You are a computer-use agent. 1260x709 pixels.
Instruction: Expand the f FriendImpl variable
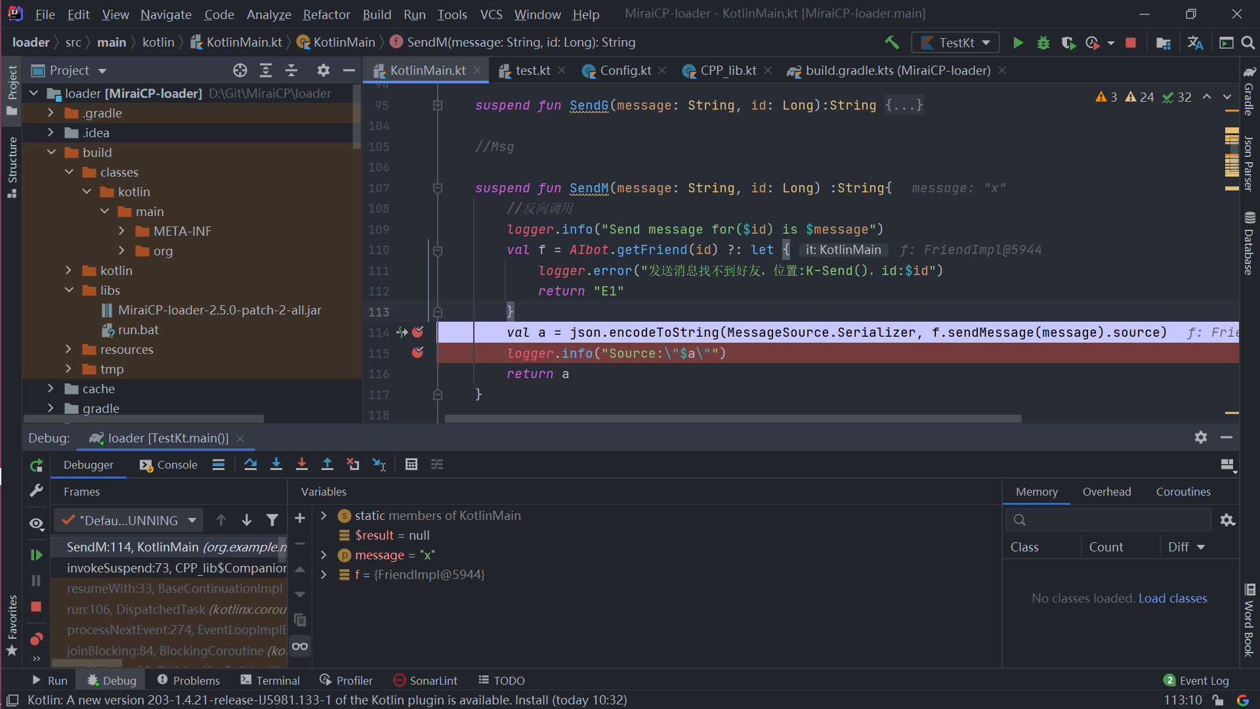(324, 574)
